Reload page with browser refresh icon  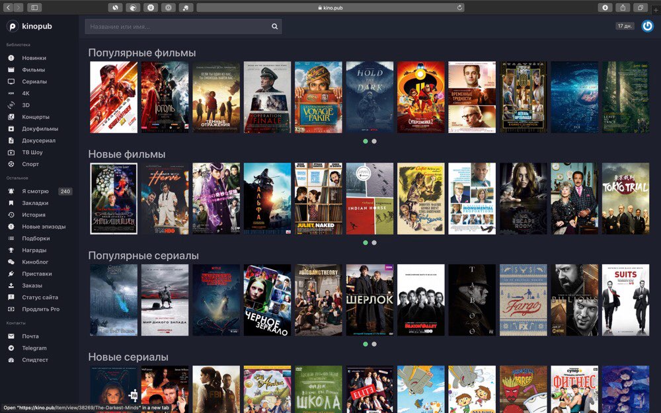coord(459,7)
